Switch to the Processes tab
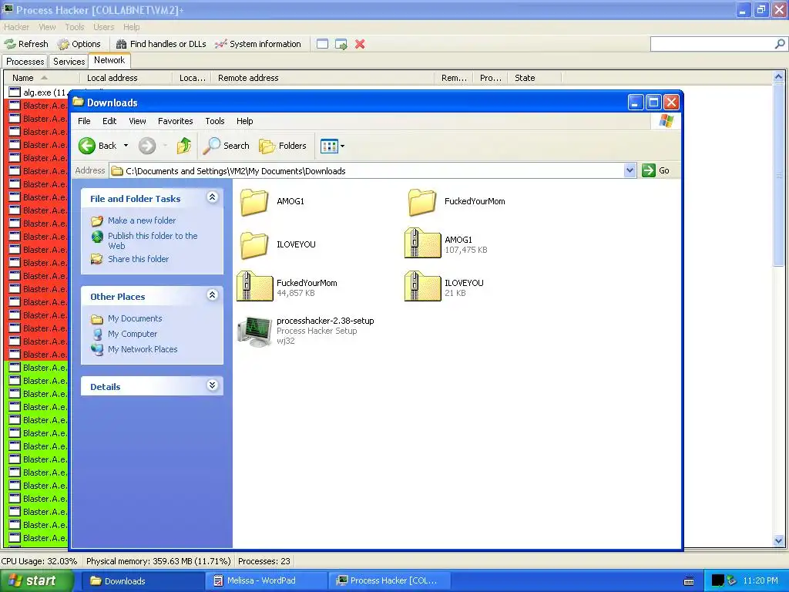This screenshot has height=592, width=789. tap(25, 62)
